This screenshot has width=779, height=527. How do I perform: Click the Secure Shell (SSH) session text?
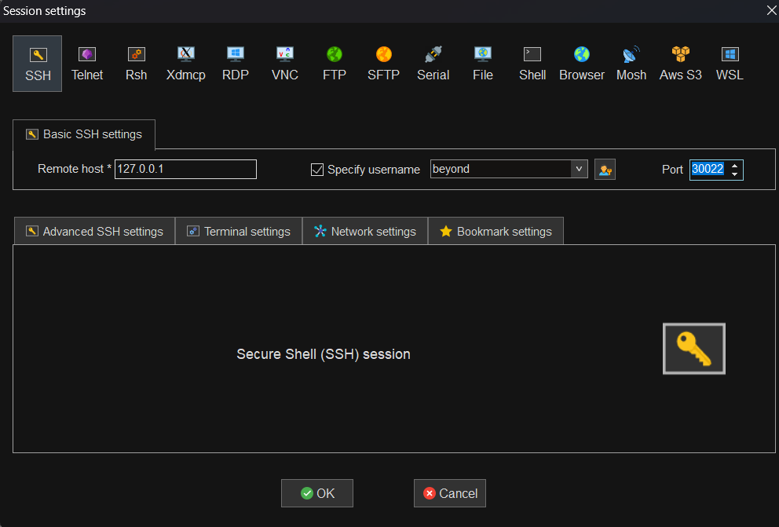[324, 354]
